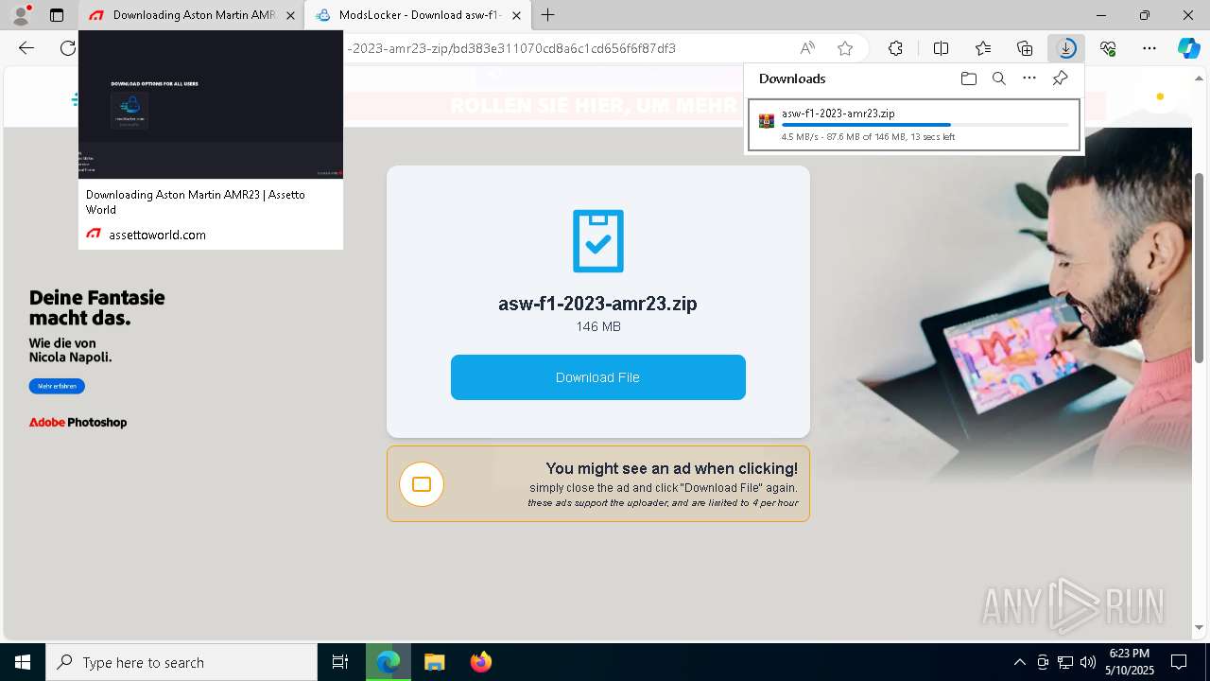
Task: Open Firefox from taskbar
Action: point(480,662)
